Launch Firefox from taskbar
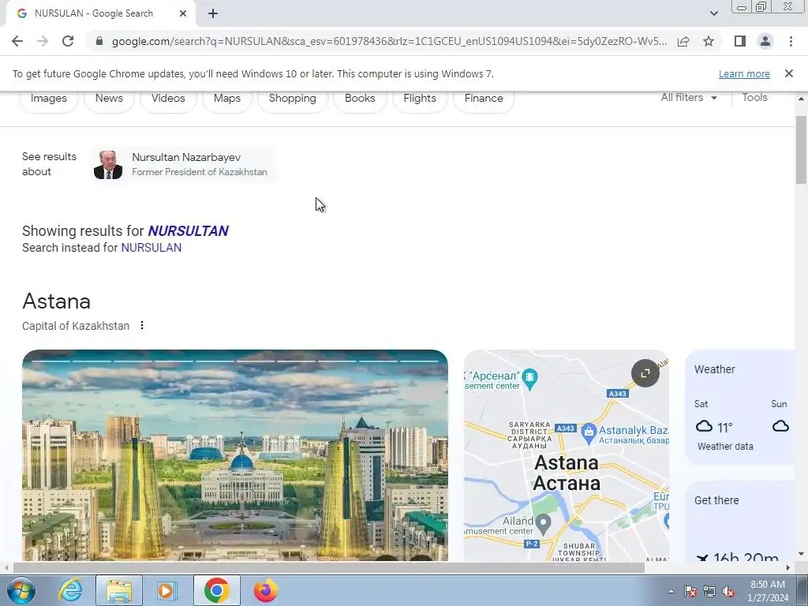This screenshot has width=808, height=606. coord(265,590)
